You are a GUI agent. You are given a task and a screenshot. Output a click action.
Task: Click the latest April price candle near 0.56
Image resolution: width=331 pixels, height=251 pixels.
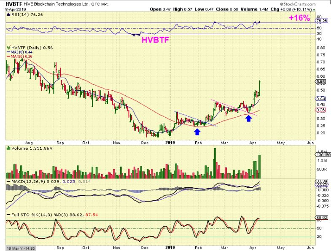pyautogui.click(x=260, y=88)
